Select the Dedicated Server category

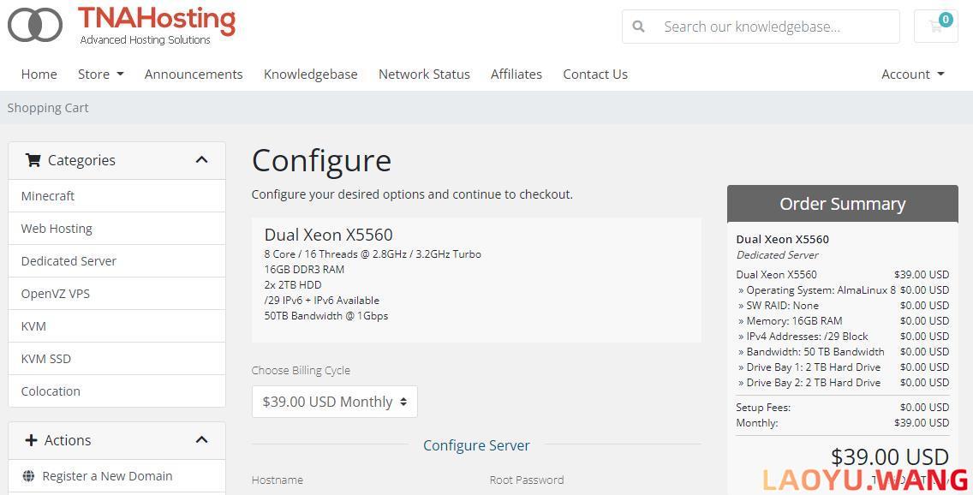pos(116,261)
